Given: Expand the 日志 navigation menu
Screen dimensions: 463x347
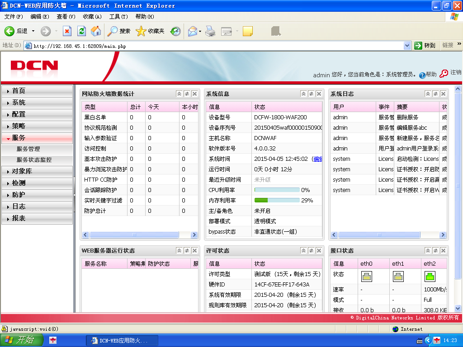Looking at the screenshot, I should pyautogui.click(x=37, y=206).
